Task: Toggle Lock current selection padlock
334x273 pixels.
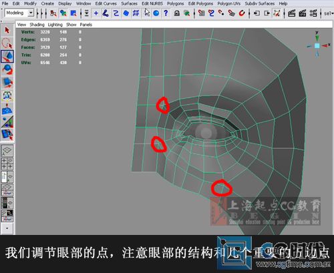Action: 177,13
